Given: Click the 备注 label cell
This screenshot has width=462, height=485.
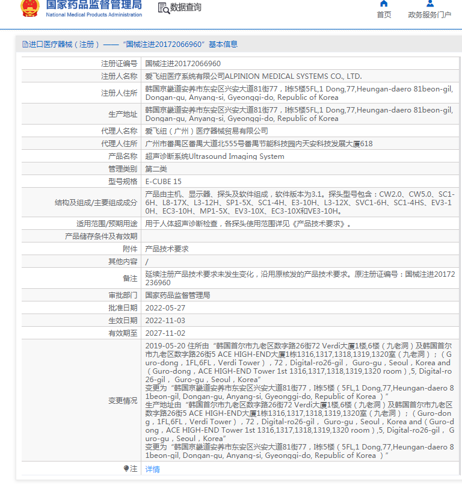Looking at the screenshot, I should [x=81, y=279].
